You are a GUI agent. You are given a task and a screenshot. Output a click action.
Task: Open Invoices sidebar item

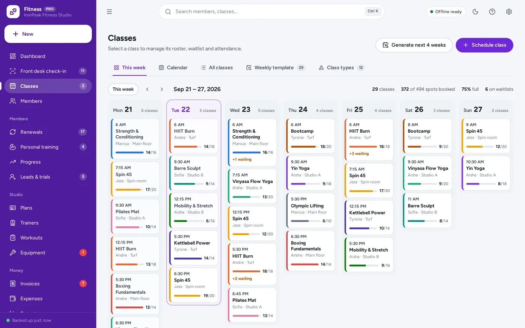coord(48,284)
